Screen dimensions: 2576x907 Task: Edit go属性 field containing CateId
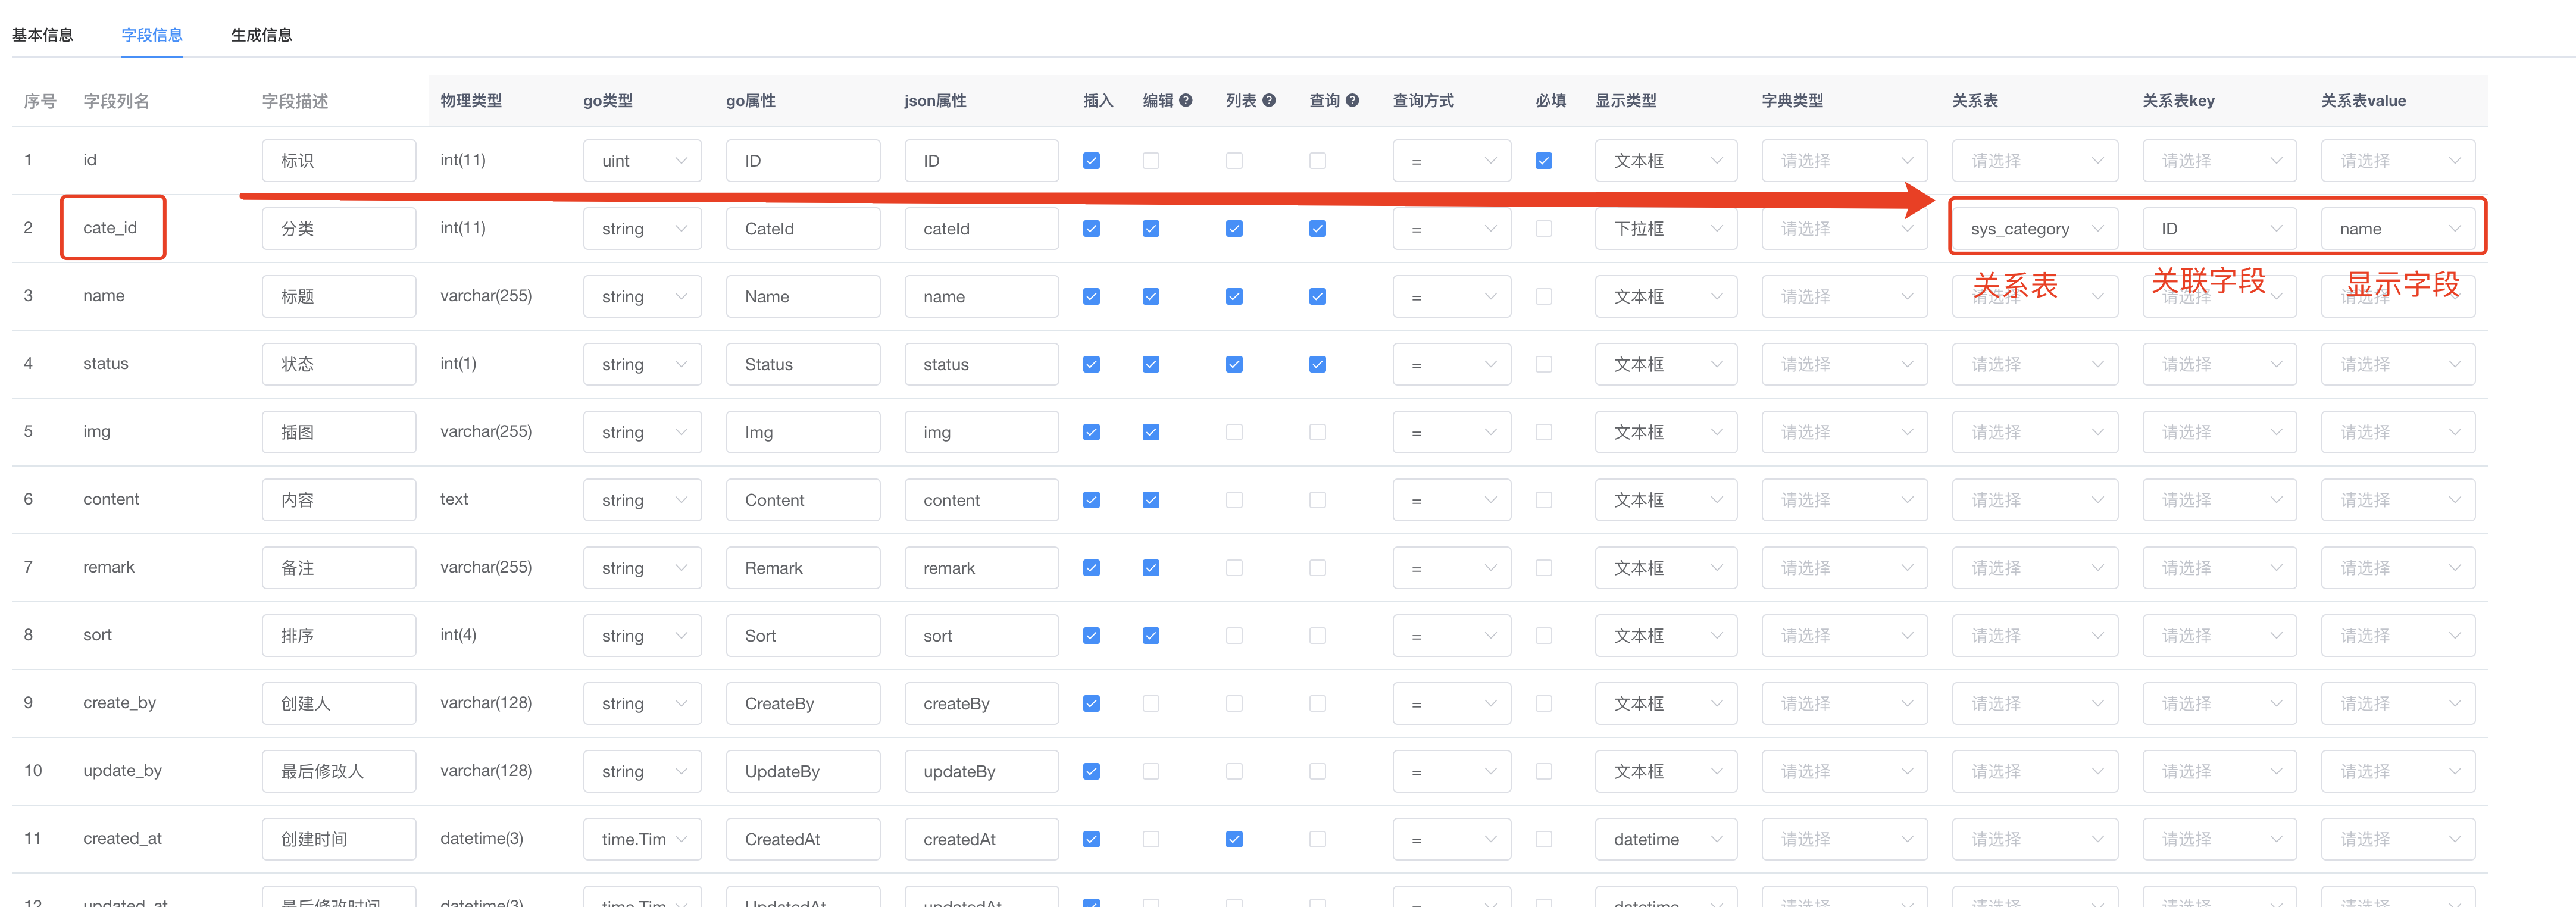(803, 229)
